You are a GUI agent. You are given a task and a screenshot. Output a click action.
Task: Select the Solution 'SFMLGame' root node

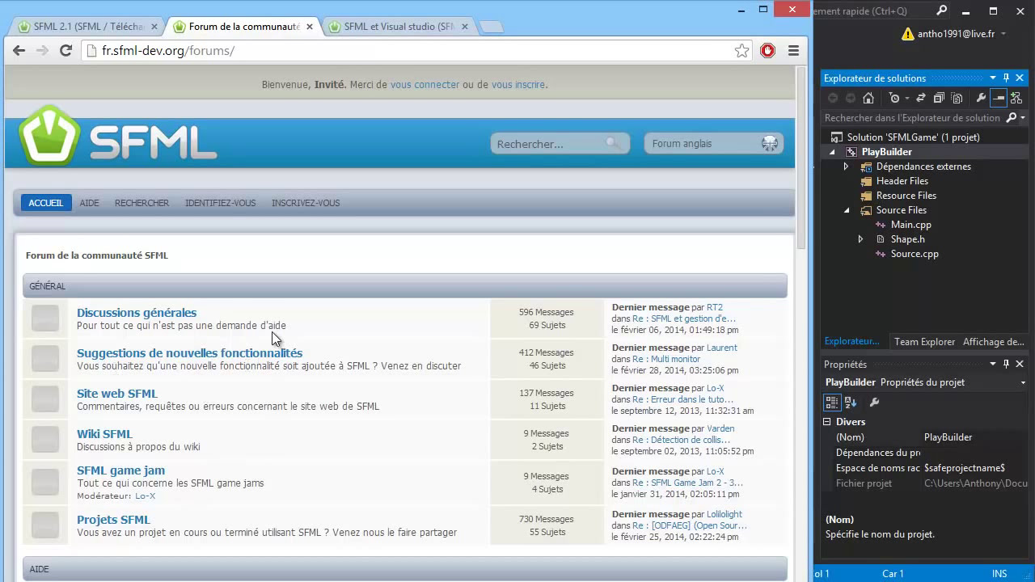913,137
